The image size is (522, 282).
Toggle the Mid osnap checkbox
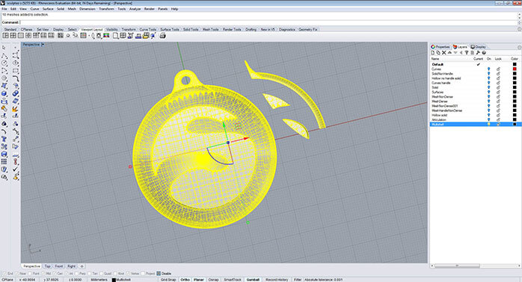pyautogui.click(x=44, y=274)
